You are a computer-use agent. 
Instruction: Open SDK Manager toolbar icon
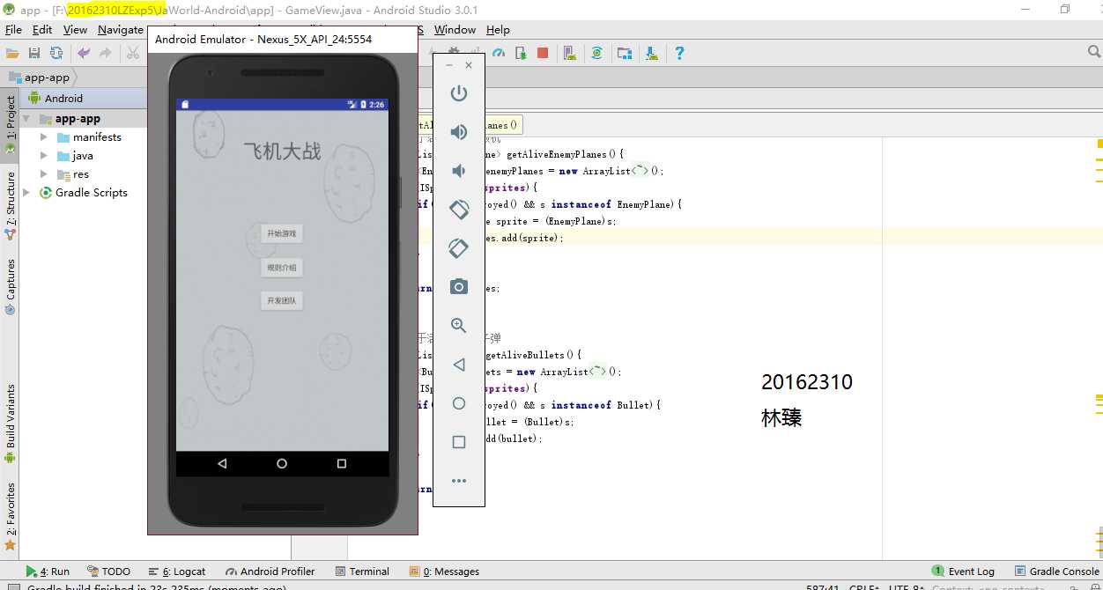coord(652,53)
